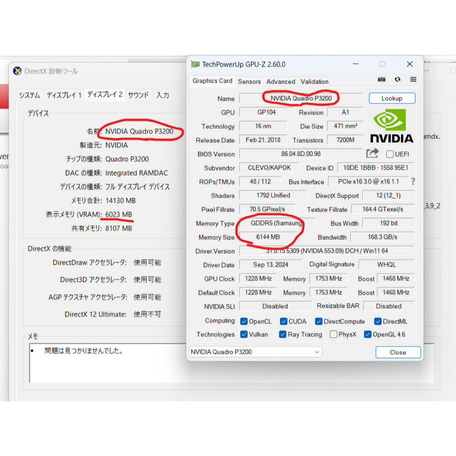This screenshot has height=456, width=456.
Task: Click the 12 (12_1) DirectX Support value
Action: tap(388, 195)
